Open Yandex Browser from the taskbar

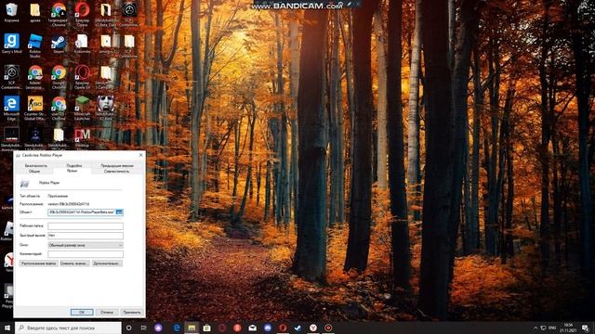click(x=313, y=328)
